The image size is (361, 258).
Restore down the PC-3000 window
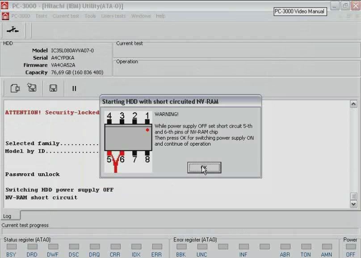345,6
